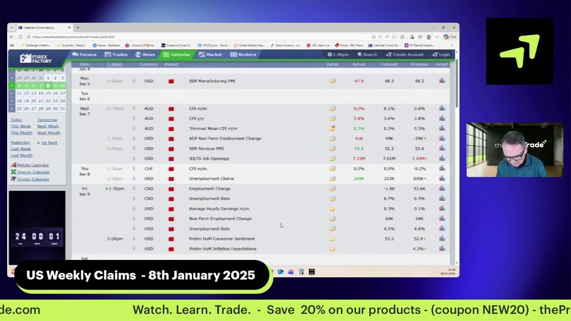The height and width of the screenshot is (321, 571).
Task: Toggle alert speaker for ISM Manufacturing PMI
Action: [x=133, y=81]
